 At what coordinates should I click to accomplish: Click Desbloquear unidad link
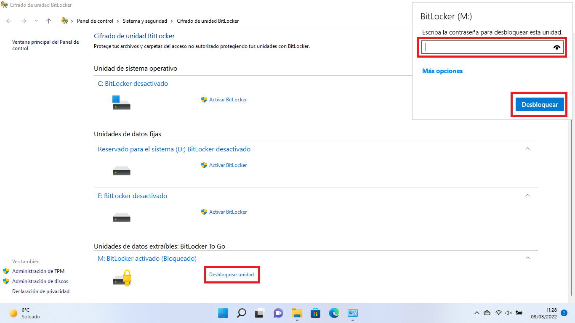(x=232, y=275)
